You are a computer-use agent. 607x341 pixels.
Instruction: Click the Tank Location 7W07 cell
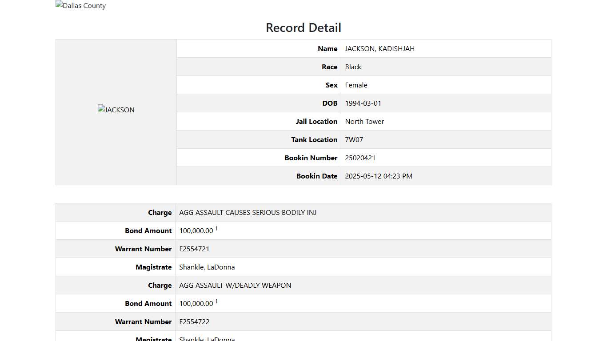354,139
